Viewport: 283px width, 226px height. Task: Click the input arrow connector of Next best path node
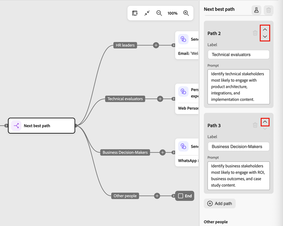point(6,125)
